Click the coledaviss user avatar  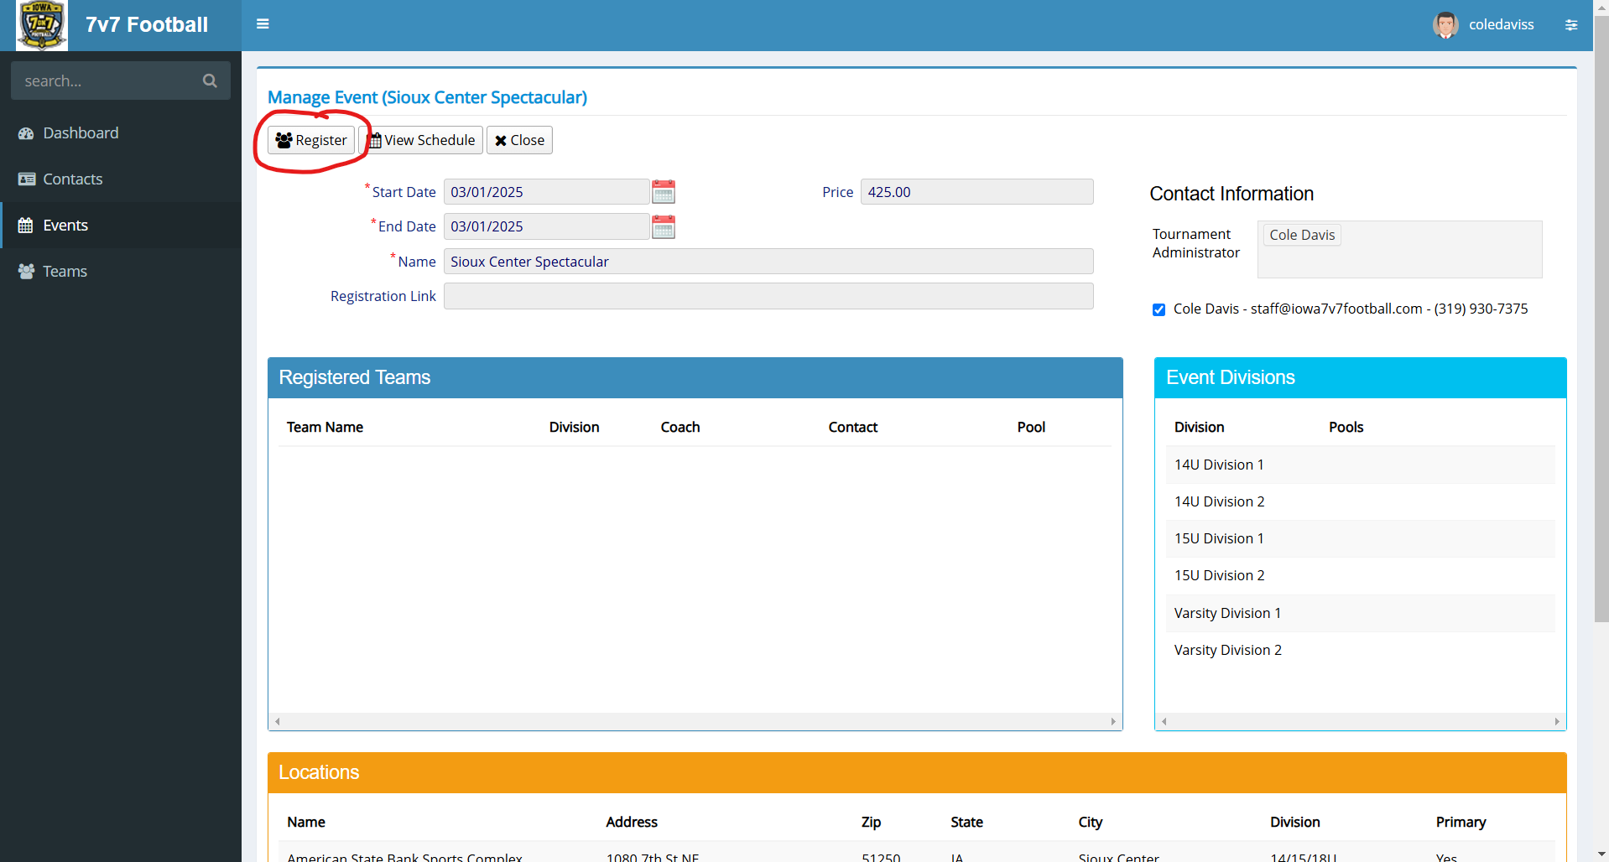[x=1445, y=25]
